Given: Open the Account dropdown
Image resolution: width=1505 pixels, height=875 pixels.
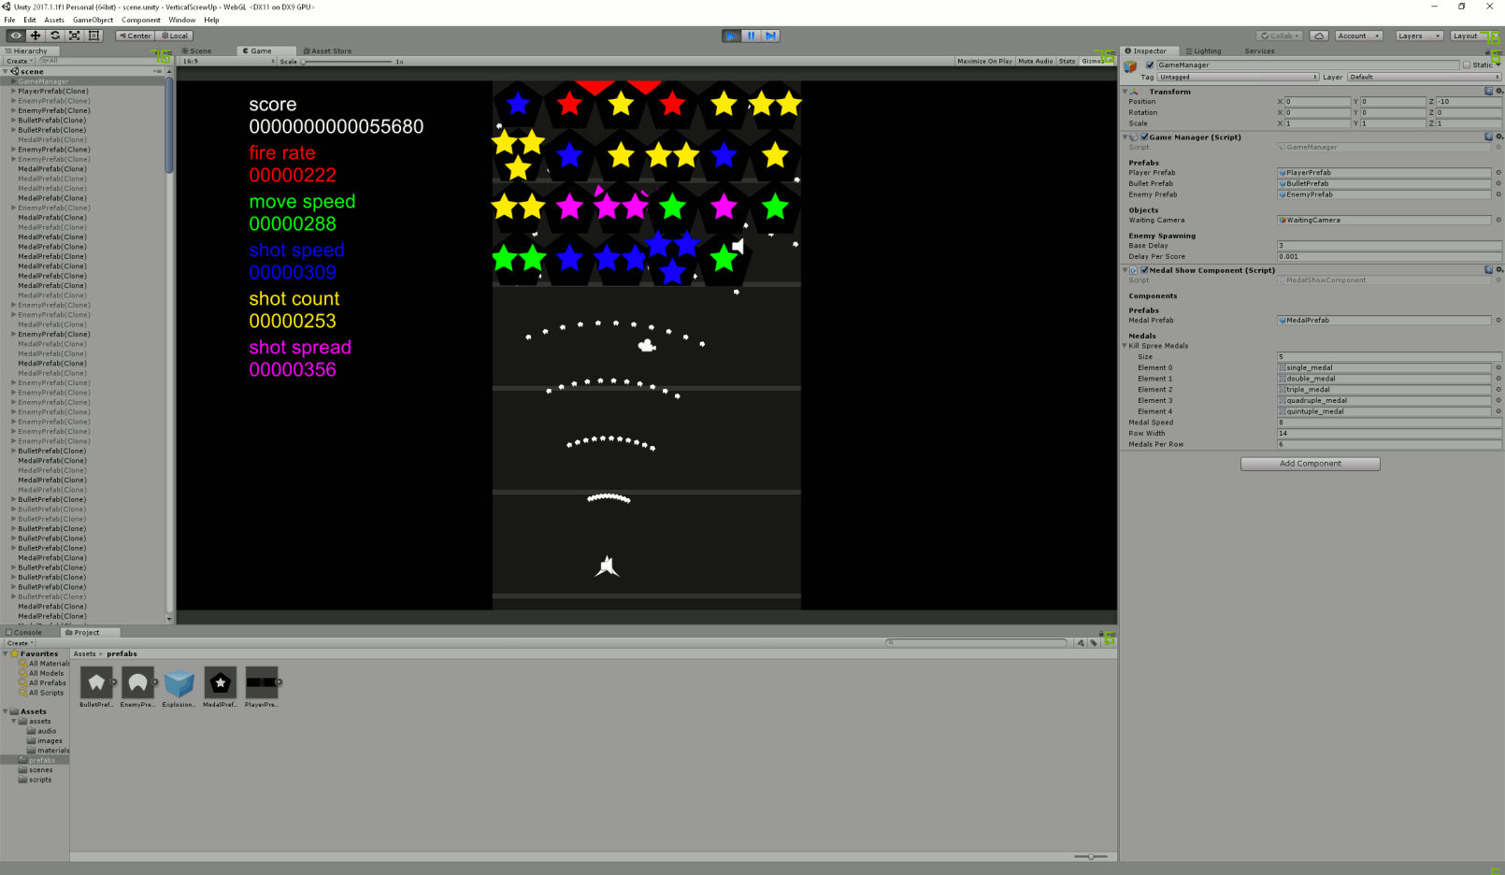Looking at the screenshot, I should [1357, 36].
